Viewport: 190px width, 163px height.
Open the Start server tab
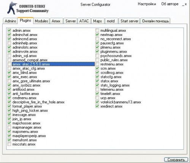pyautogui.click(x=129, y=21)
